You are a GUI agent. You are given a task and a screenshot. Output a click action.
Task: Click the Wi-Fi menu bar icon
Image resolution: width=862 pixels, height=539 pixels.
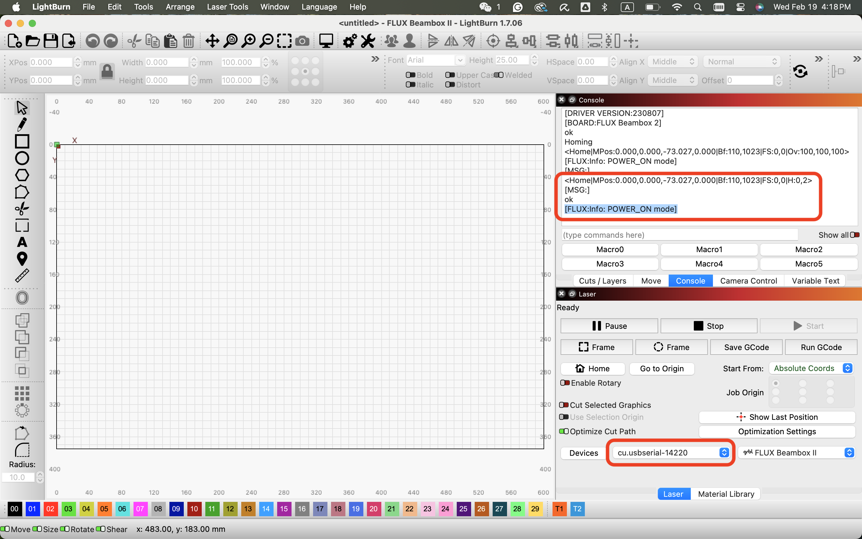coord(676,7)
